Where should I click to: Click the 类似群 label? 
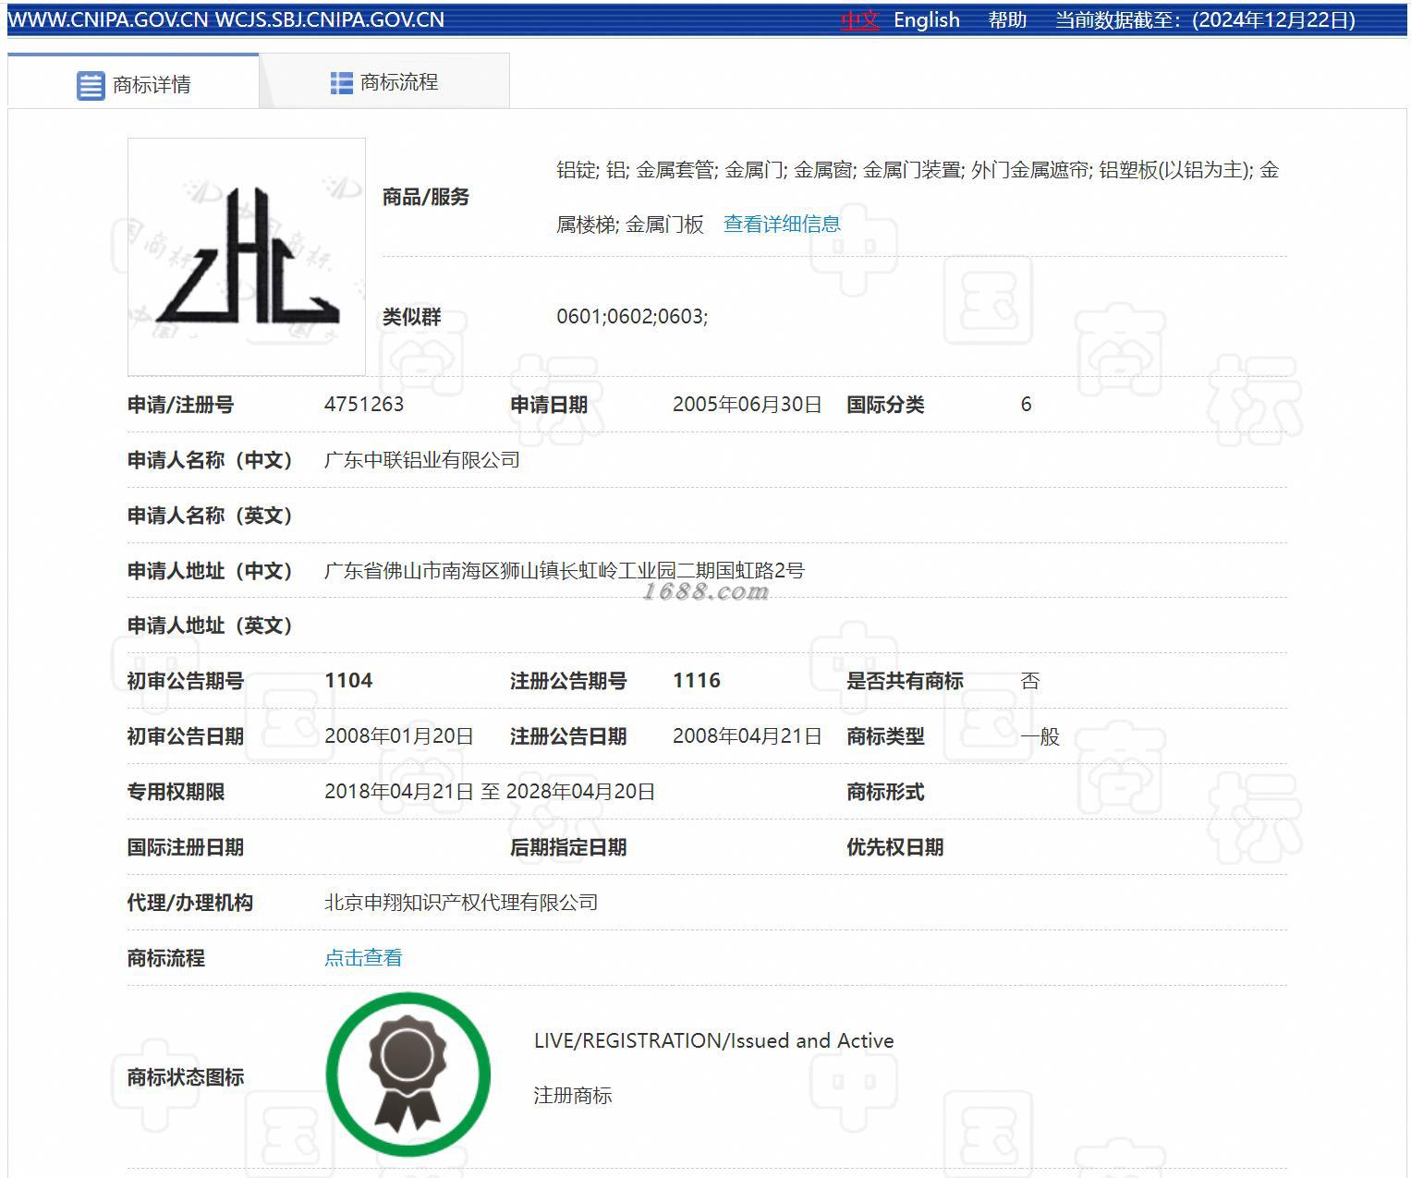411,317
